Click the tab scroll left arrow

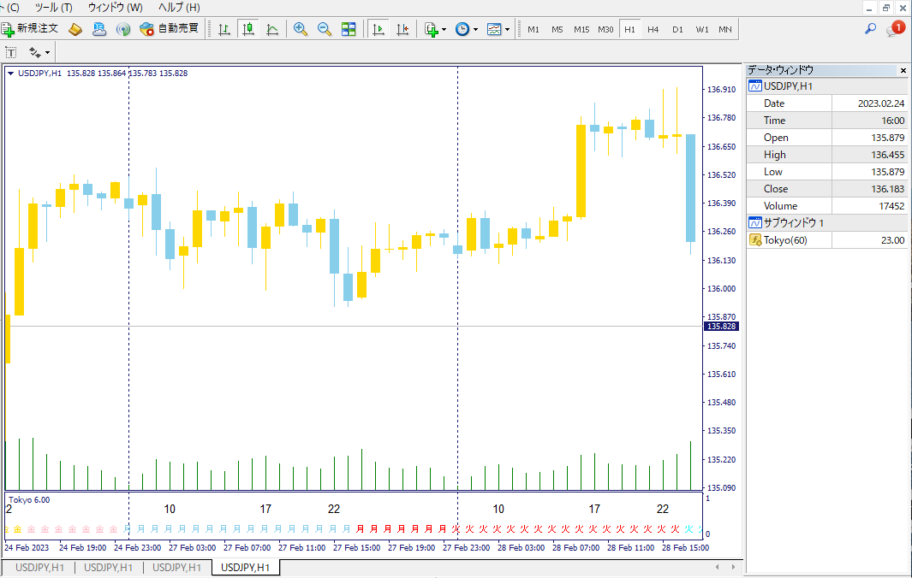tap(717, 567)
